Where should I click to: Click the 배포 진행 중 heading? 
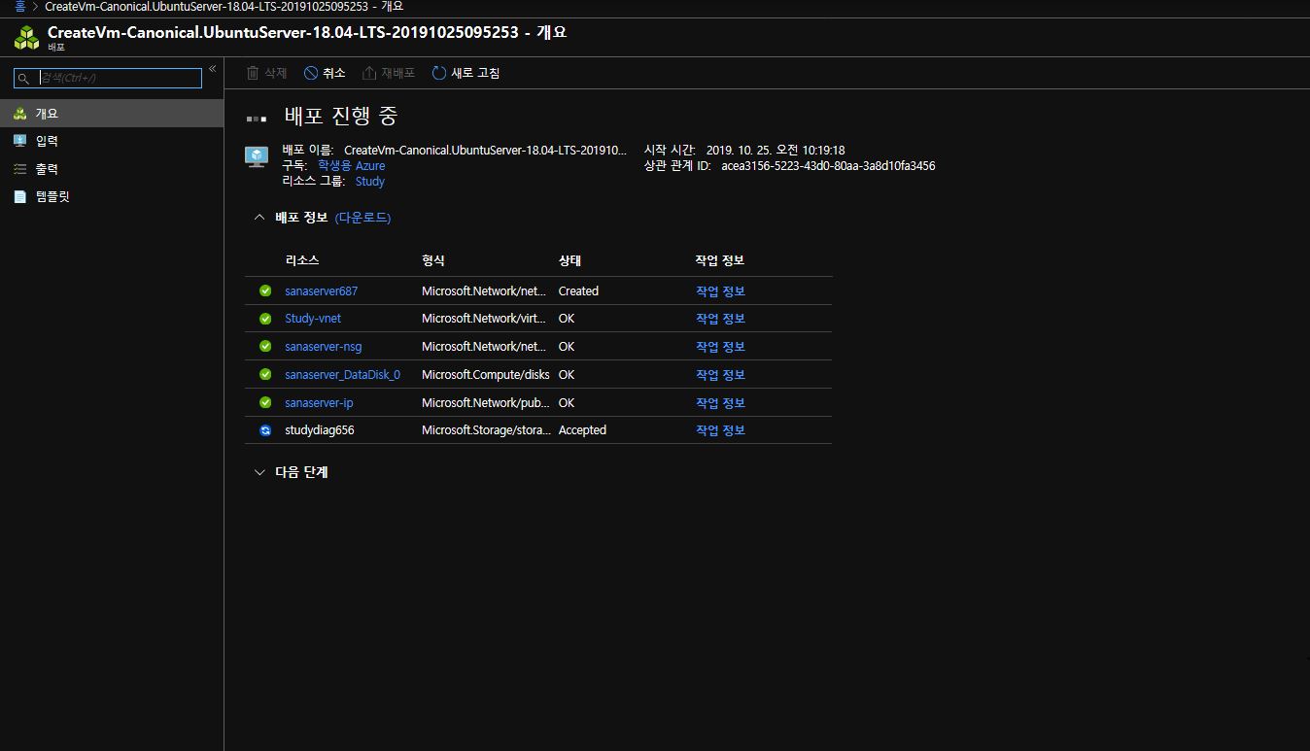click(x=341, y=117)
